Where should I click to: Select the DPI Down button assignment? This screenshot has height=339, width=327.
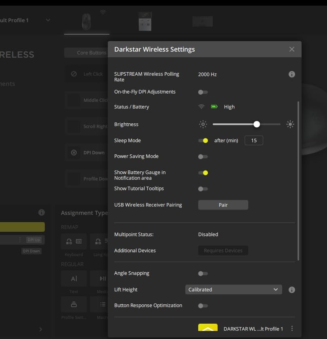[x=86, y=153]
